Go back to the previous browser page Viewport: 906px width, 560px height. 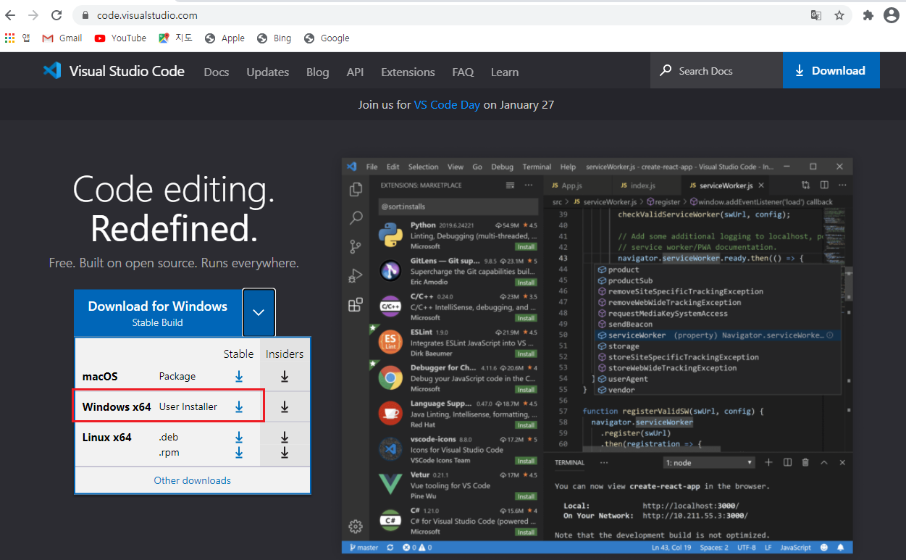tap(10, 15)
